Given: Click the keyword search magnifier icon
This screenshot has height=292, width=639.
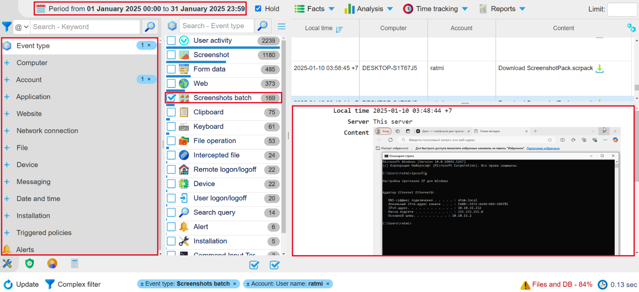Looking at the screenshot, I should (150, 27).
